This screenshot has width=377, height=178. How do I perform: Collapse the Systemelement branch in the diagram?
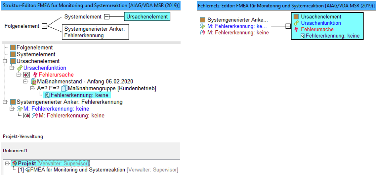107,17
